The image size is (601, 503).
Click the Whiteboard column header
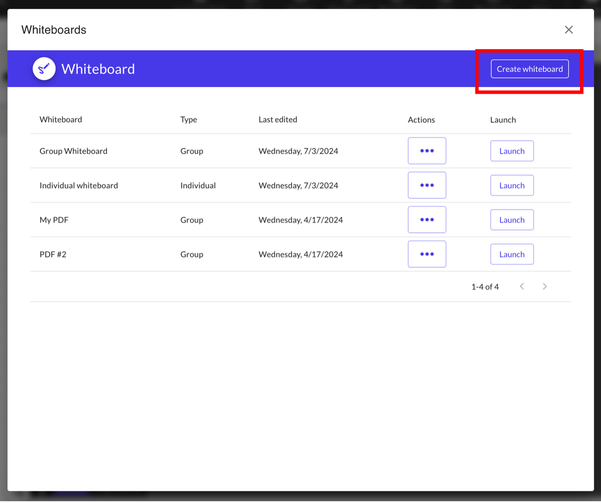[61, 120]
